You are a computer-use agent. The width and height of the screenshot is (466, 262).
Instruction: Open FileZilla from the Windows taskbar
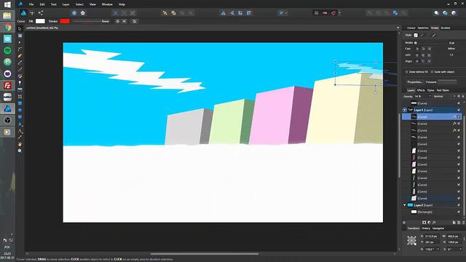(x=7, y=86)
